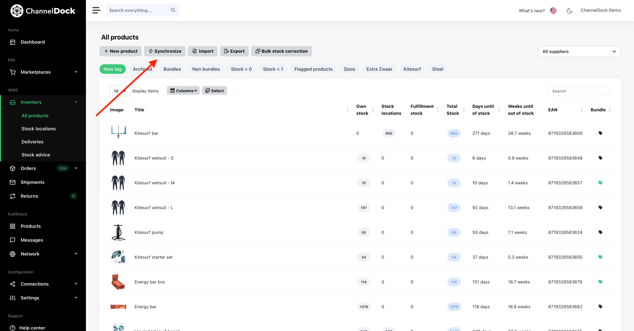Viewport: 634px width, 331px height.
Task: Click Kitesurf pump bundle tag icon
Action: click(x=600, y=232)
